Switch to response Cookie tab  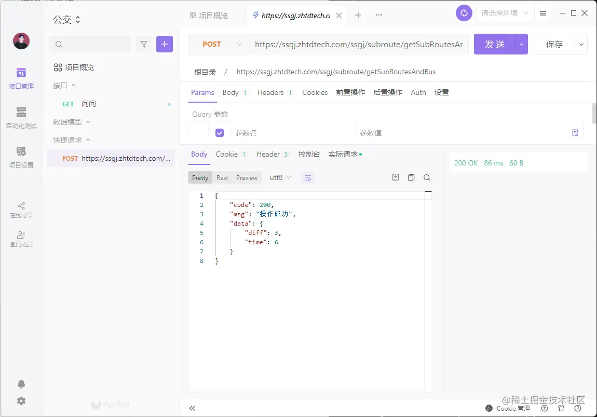click(x=231, y=154)
